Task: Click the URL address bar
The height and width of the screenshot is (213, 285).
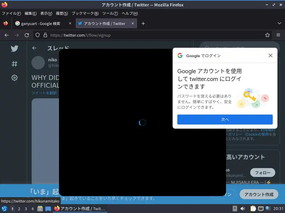Action: (x=153, y=35)
